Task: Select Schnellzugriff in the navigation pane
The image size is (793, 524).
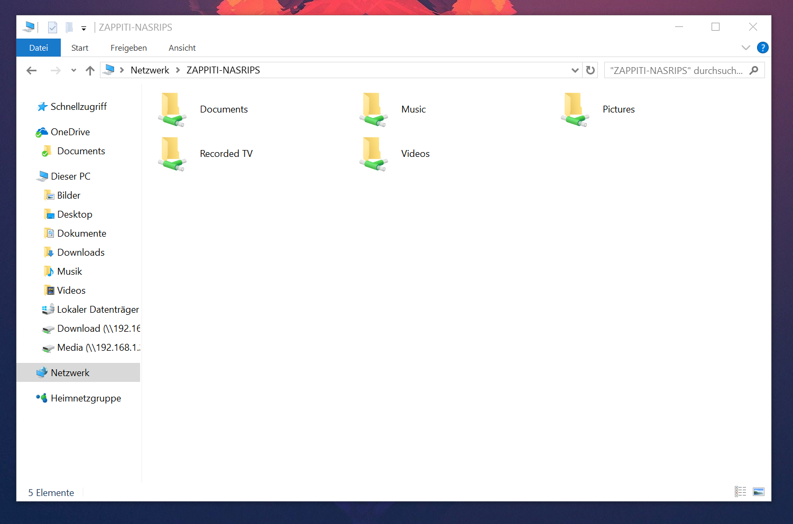Action: coord(78,107)
